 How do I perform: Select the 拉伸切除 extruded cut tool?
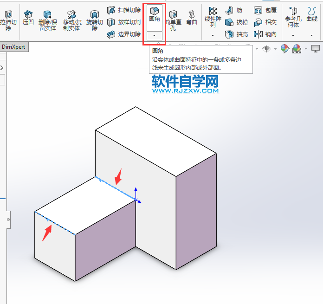(x=8, y=20)
